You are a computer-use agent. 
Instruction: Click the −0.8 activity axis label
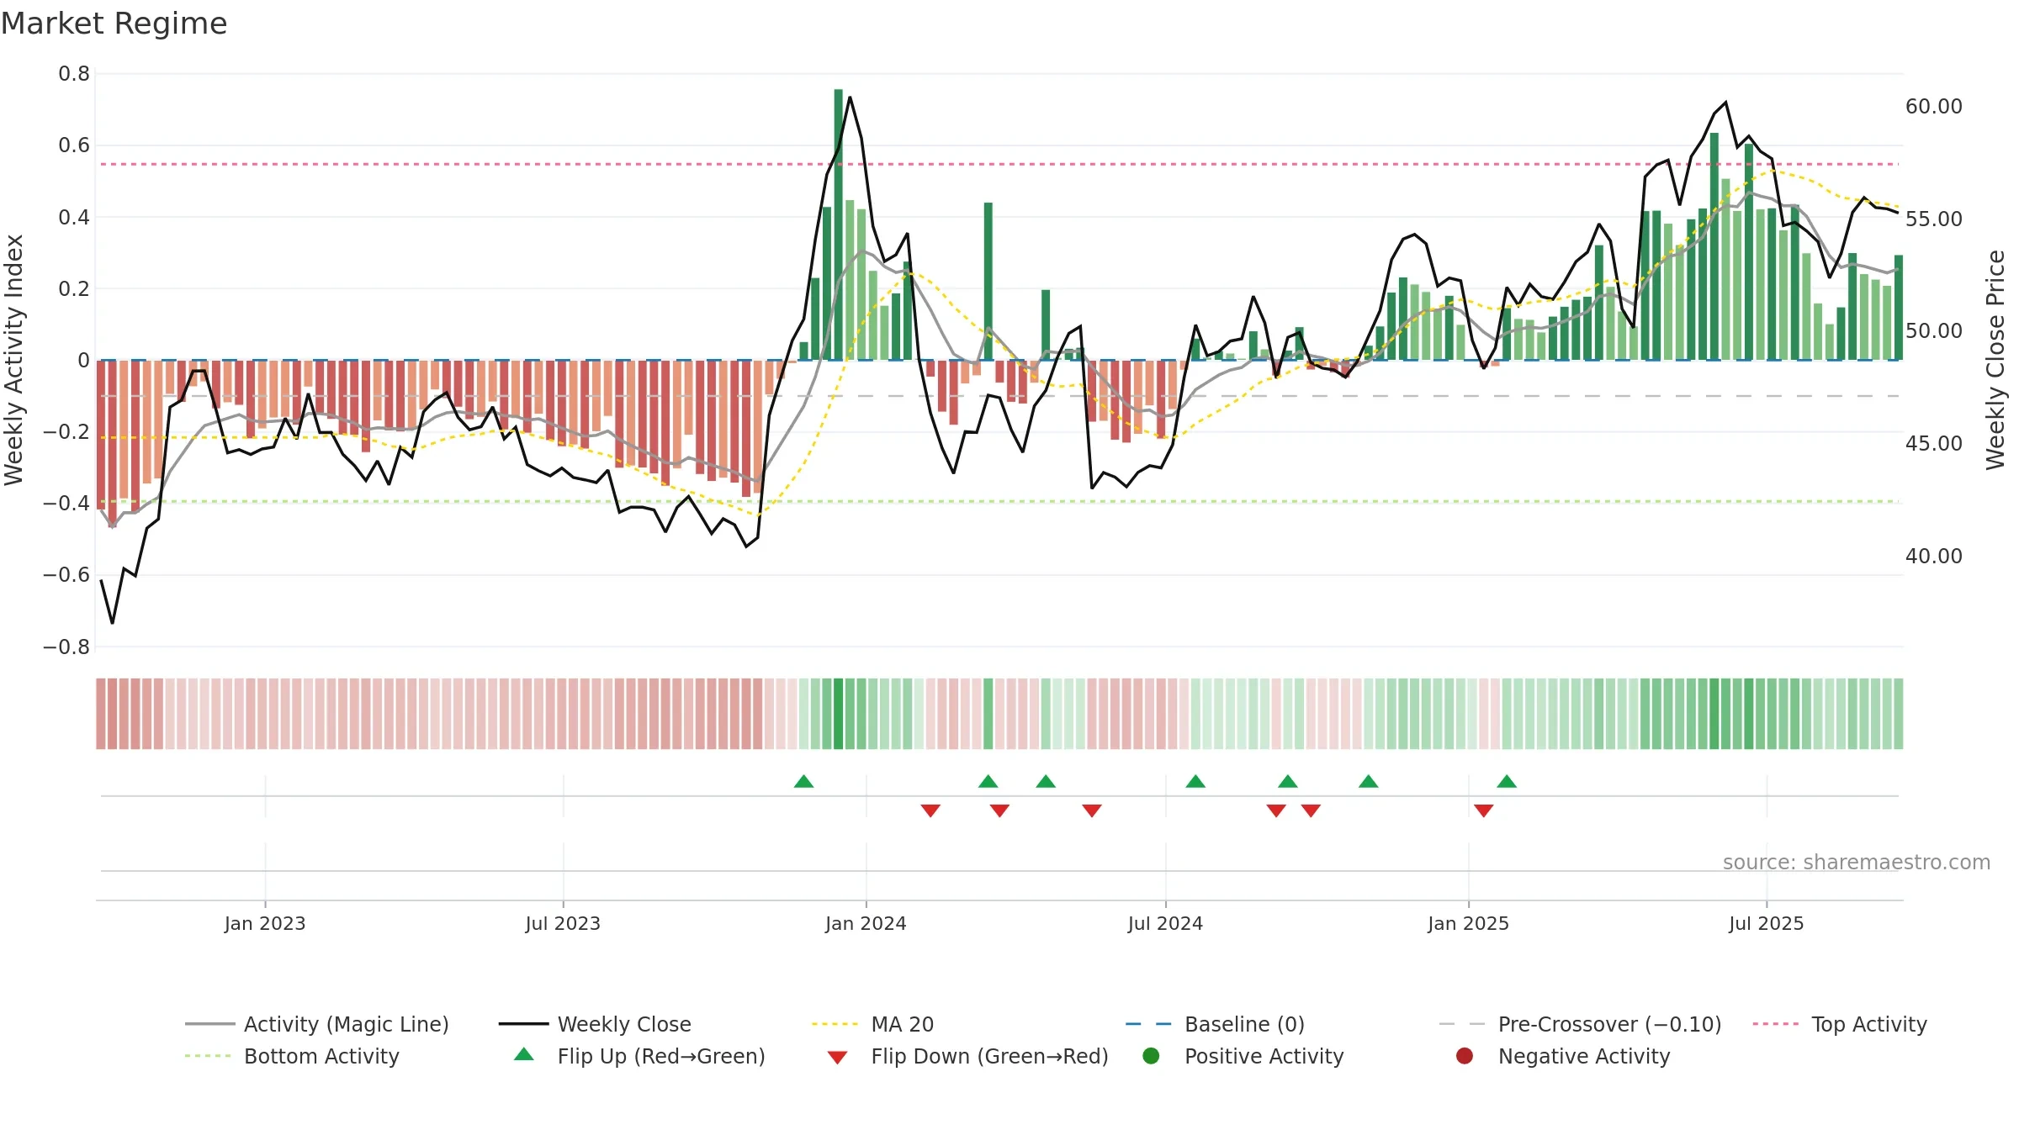tap(66, 647)
